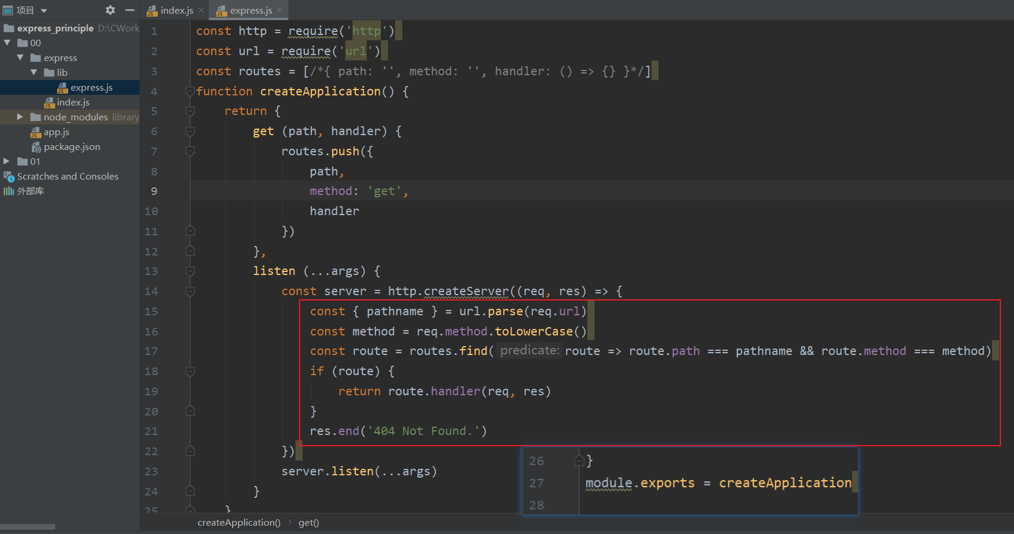This screenshot has width=1014, height=534.
Task: Fold routes.push call at line 7
Action: pos(190,151)
